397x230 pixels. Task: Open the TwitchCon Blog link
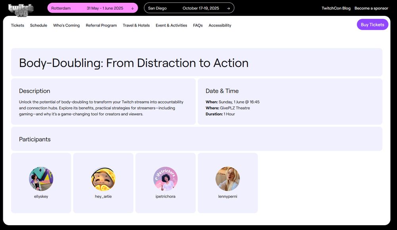[x=335, y=8]
